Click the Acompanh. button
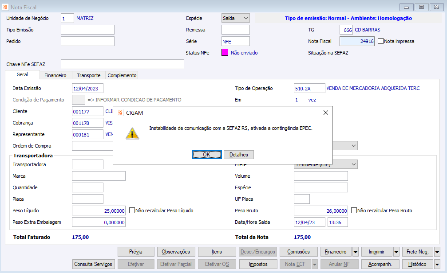Viewport: 447px width, 273px height. 380,264
